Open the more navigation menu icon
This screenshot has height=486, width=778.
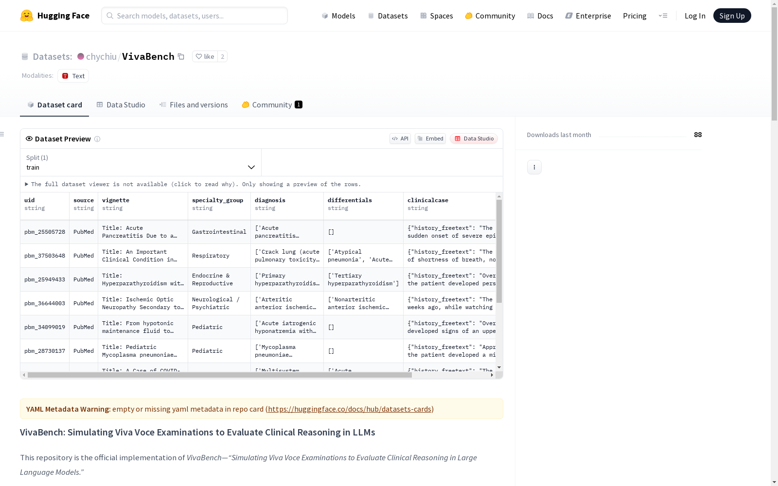(x=663, y=16)
